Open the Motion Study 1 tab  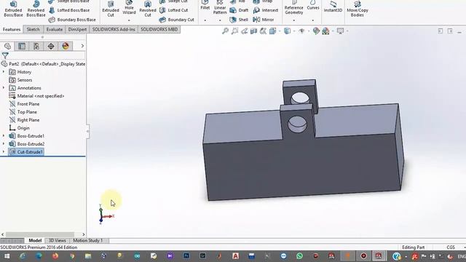tap(87, 241)
